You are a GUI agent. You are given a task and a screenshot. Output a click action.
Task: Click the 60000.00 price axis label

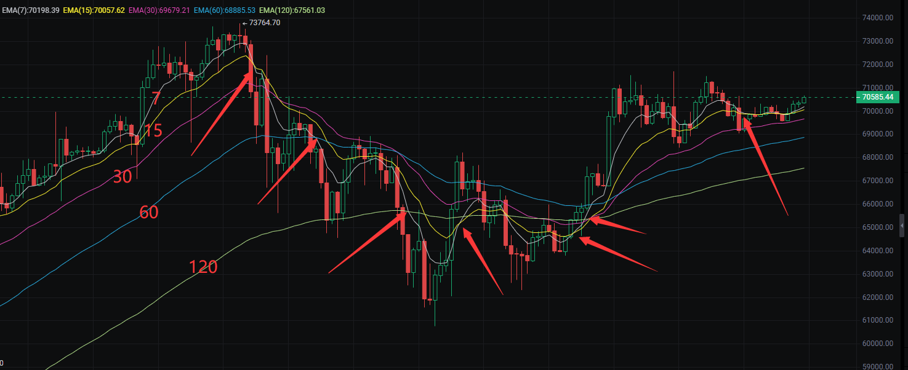tap(877, 344)
